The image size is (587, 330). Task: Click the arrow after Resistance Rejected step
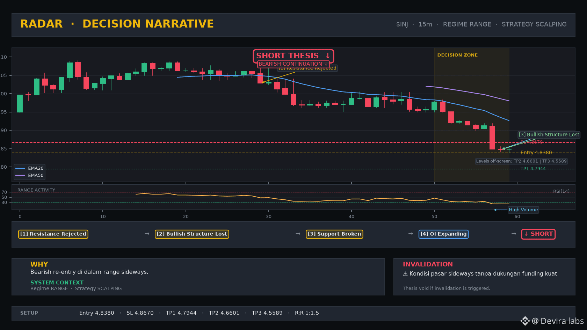(x=147, y=234)
